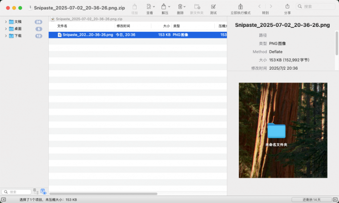The image size is (339, 203).
Task: Click the 增加 (add) toolbar icon
Action: (x=135, y=6)
